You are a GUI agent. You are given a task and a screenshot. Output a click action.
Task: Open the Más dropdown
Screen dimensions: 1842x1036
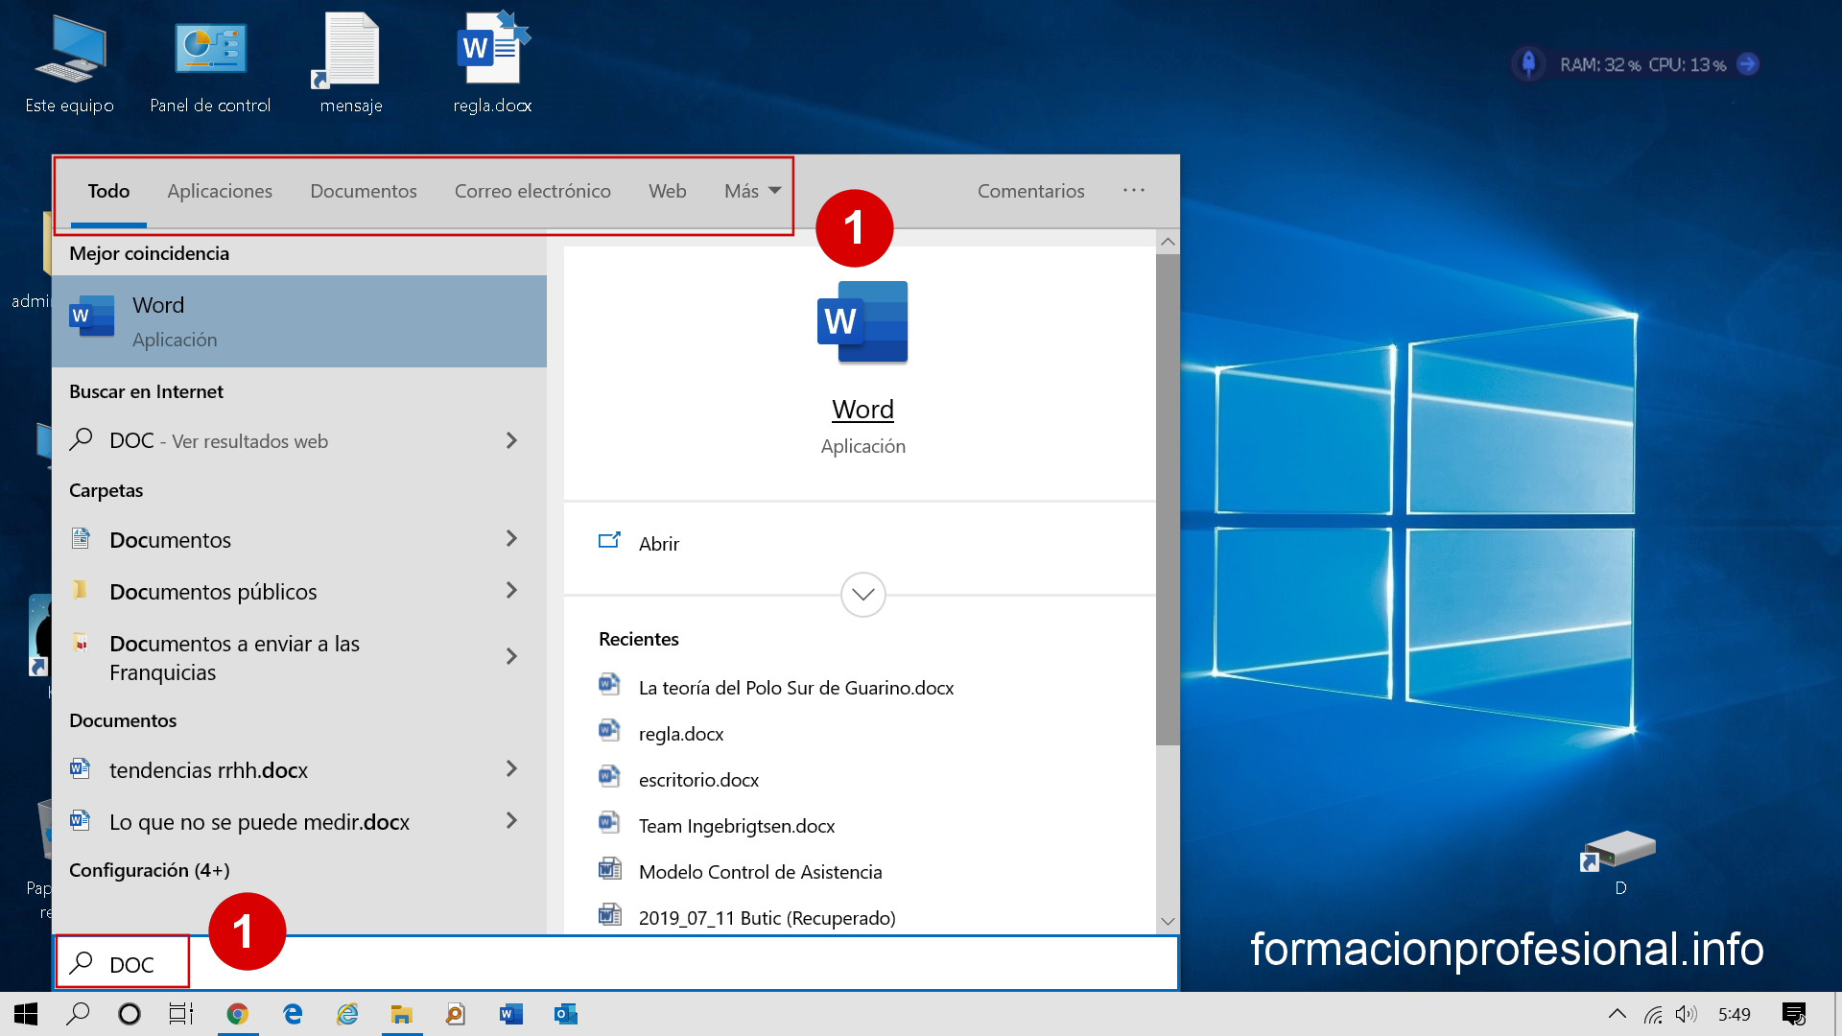[752, 191]
